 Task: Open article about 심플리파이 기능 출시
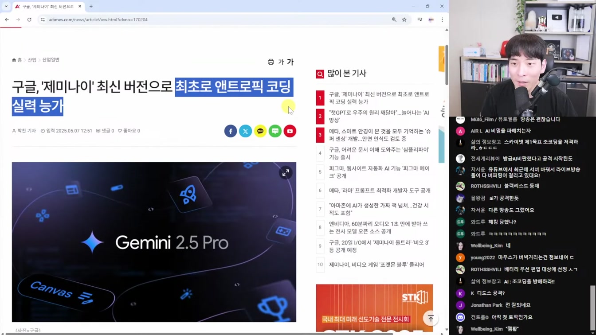[x=379, y=153]
